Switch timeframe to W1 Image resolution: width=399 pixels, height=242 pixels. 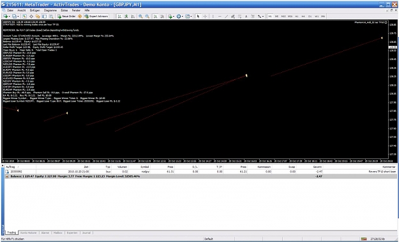317,17
